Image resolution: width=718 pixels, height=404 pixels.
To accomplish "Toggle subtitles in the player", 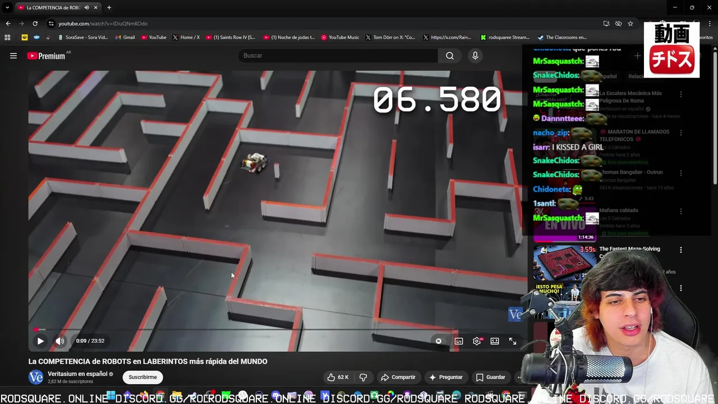I will (x=459, y=341).
